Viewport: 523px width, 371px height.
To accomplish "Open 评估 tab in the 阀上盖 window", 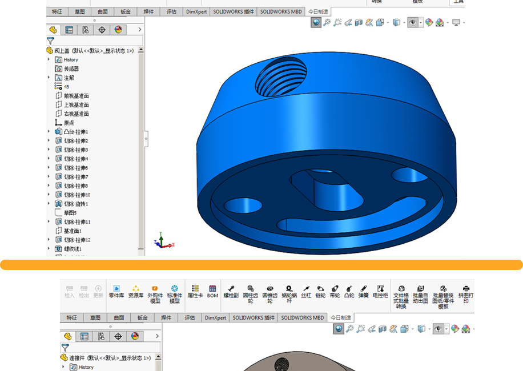I will click(171, 11).
